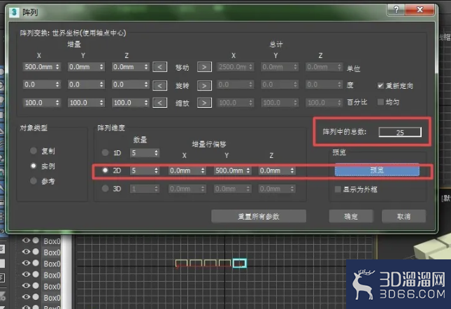This screenshot has width=451, height=309.
Task: Toggle the eye icon of the topmost Box0 row
Action: (26, 240)
